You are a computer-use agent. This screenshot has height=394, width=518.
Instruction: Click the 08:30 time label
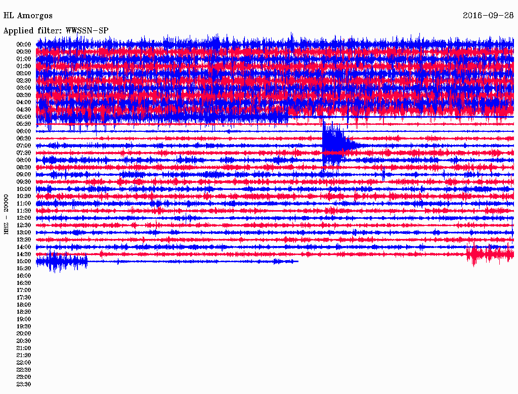[x=24, y=168]
